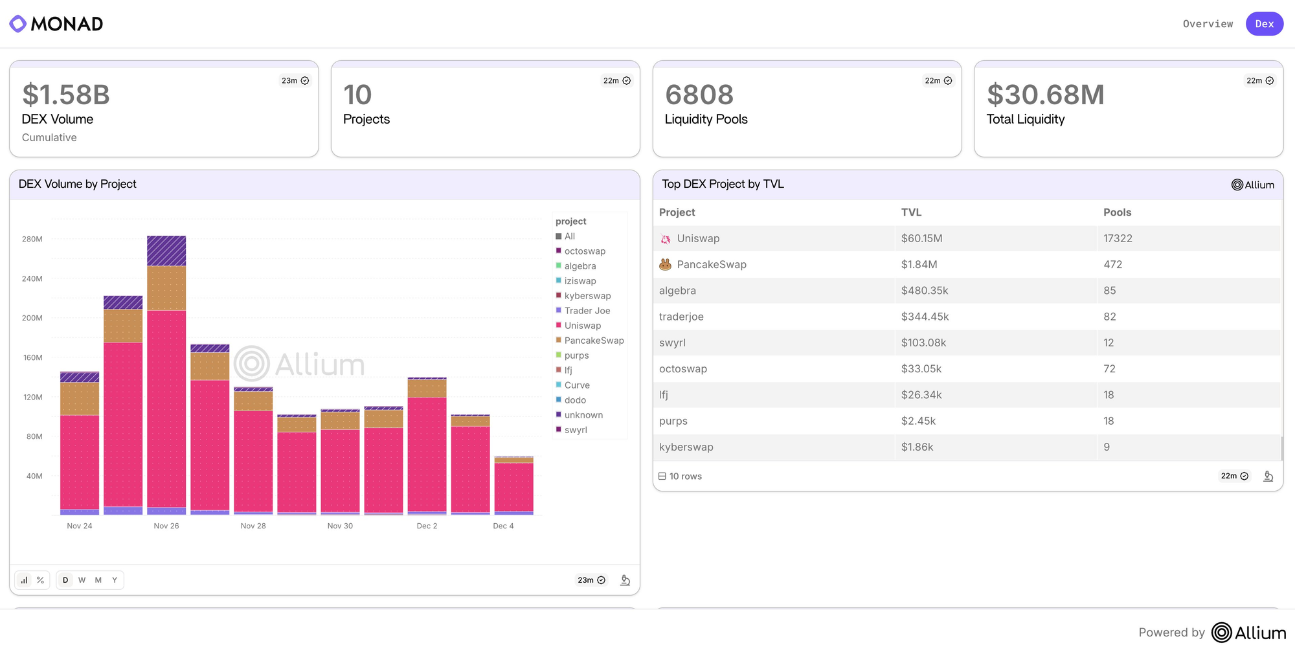Image resolution: width=1295 pixels, height=652 pixels.
Task: Select monthly (M) chart granularity
Action: coord(98,580)
